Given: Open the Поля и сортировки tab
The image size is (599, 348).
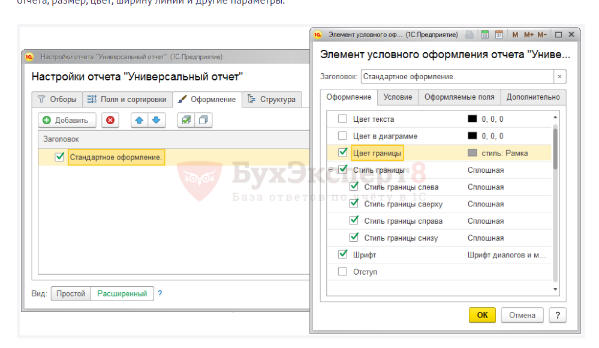Looking at the screenshot, I should click(127, 100).
